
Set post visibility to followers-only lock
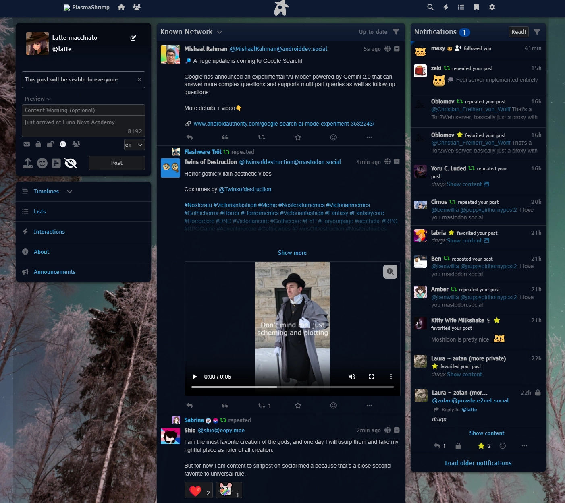coord(38,144)
